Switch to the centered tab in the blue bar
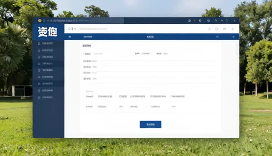The width and height of the screenshot is (272, 156). coord(150,36)
